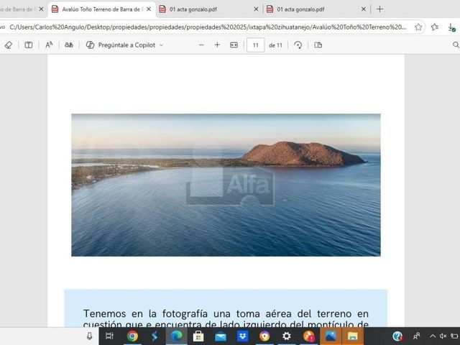Open a new browser tab with the plus
This screenshot has width=460, height=345.
(x=379, y=9)
